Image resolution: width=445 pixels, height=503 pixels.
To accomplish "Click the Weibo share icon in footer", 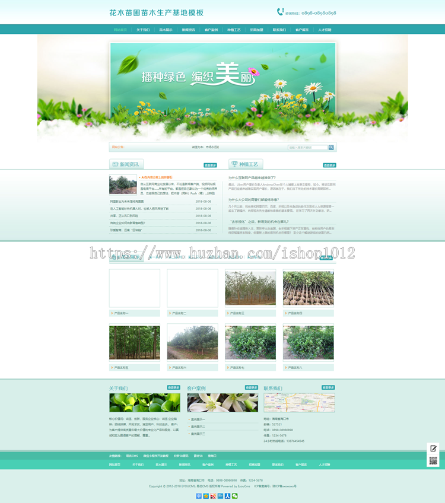I will [213, 496].
